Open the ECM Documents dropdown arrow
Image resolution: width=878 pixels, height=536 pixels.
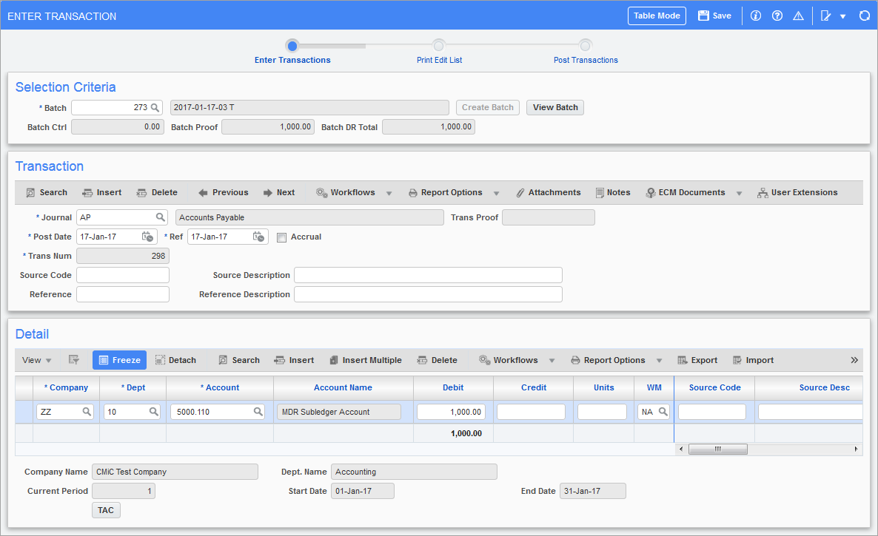click(739, 193)
